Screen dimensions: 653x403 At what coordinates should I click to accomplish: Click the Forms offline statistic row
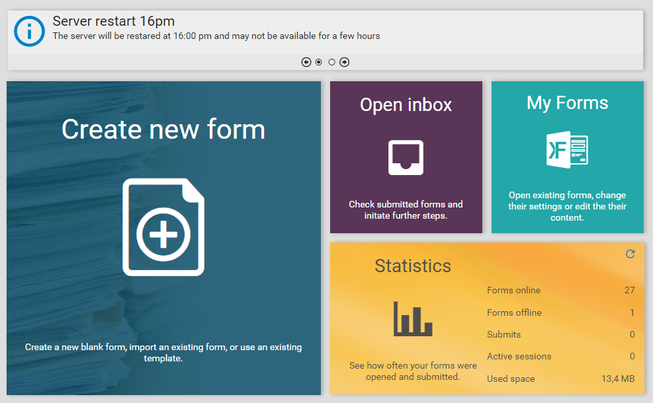[x=560, y=312]
